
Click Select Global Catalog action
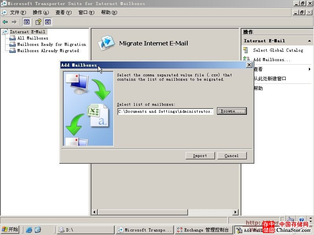278,50
